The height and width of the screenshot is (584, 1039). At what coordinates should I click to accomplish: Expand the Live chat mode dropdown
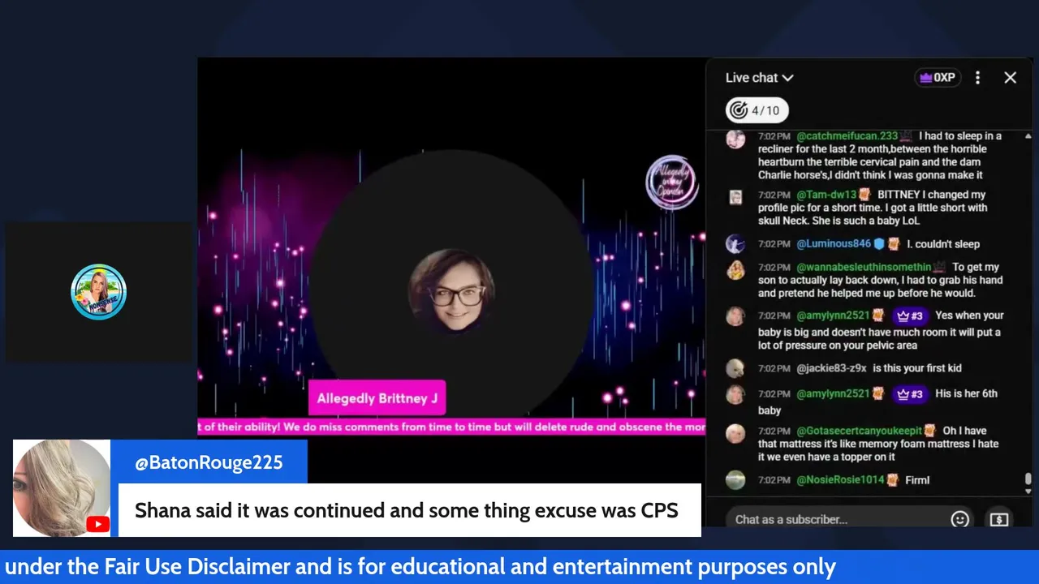(759, 78)
